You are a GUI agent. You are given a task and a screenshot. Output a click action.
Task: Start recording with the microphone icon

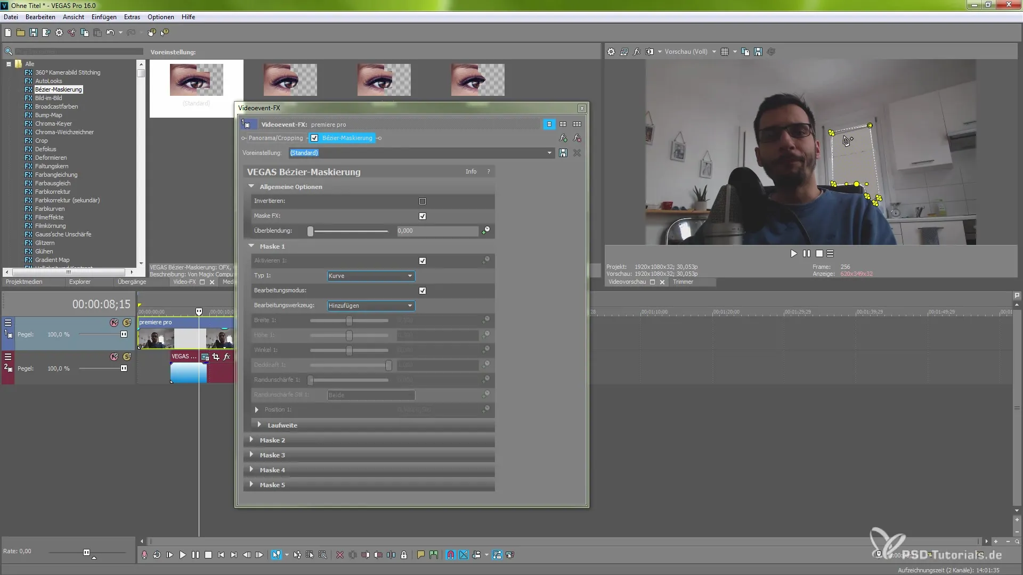tap(144, 555)
